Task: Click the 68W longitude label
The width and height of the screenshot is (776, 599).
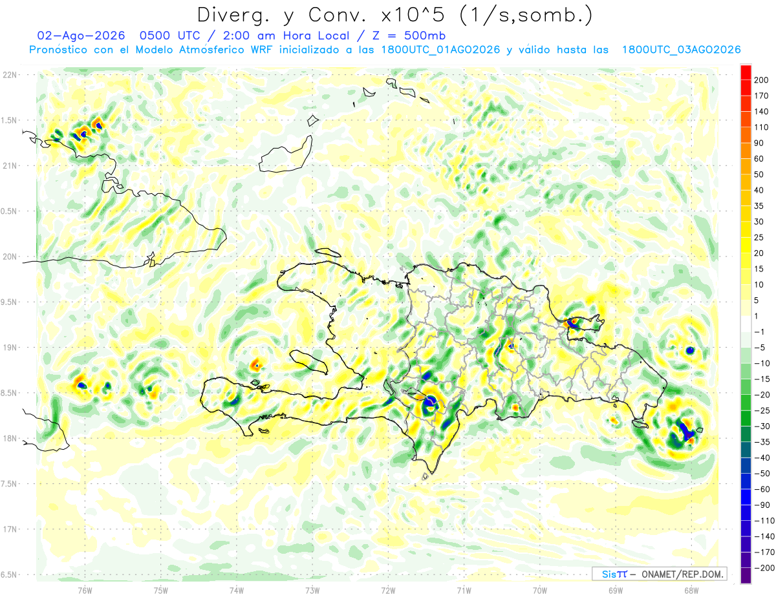Action: click(x=691, y=591)
